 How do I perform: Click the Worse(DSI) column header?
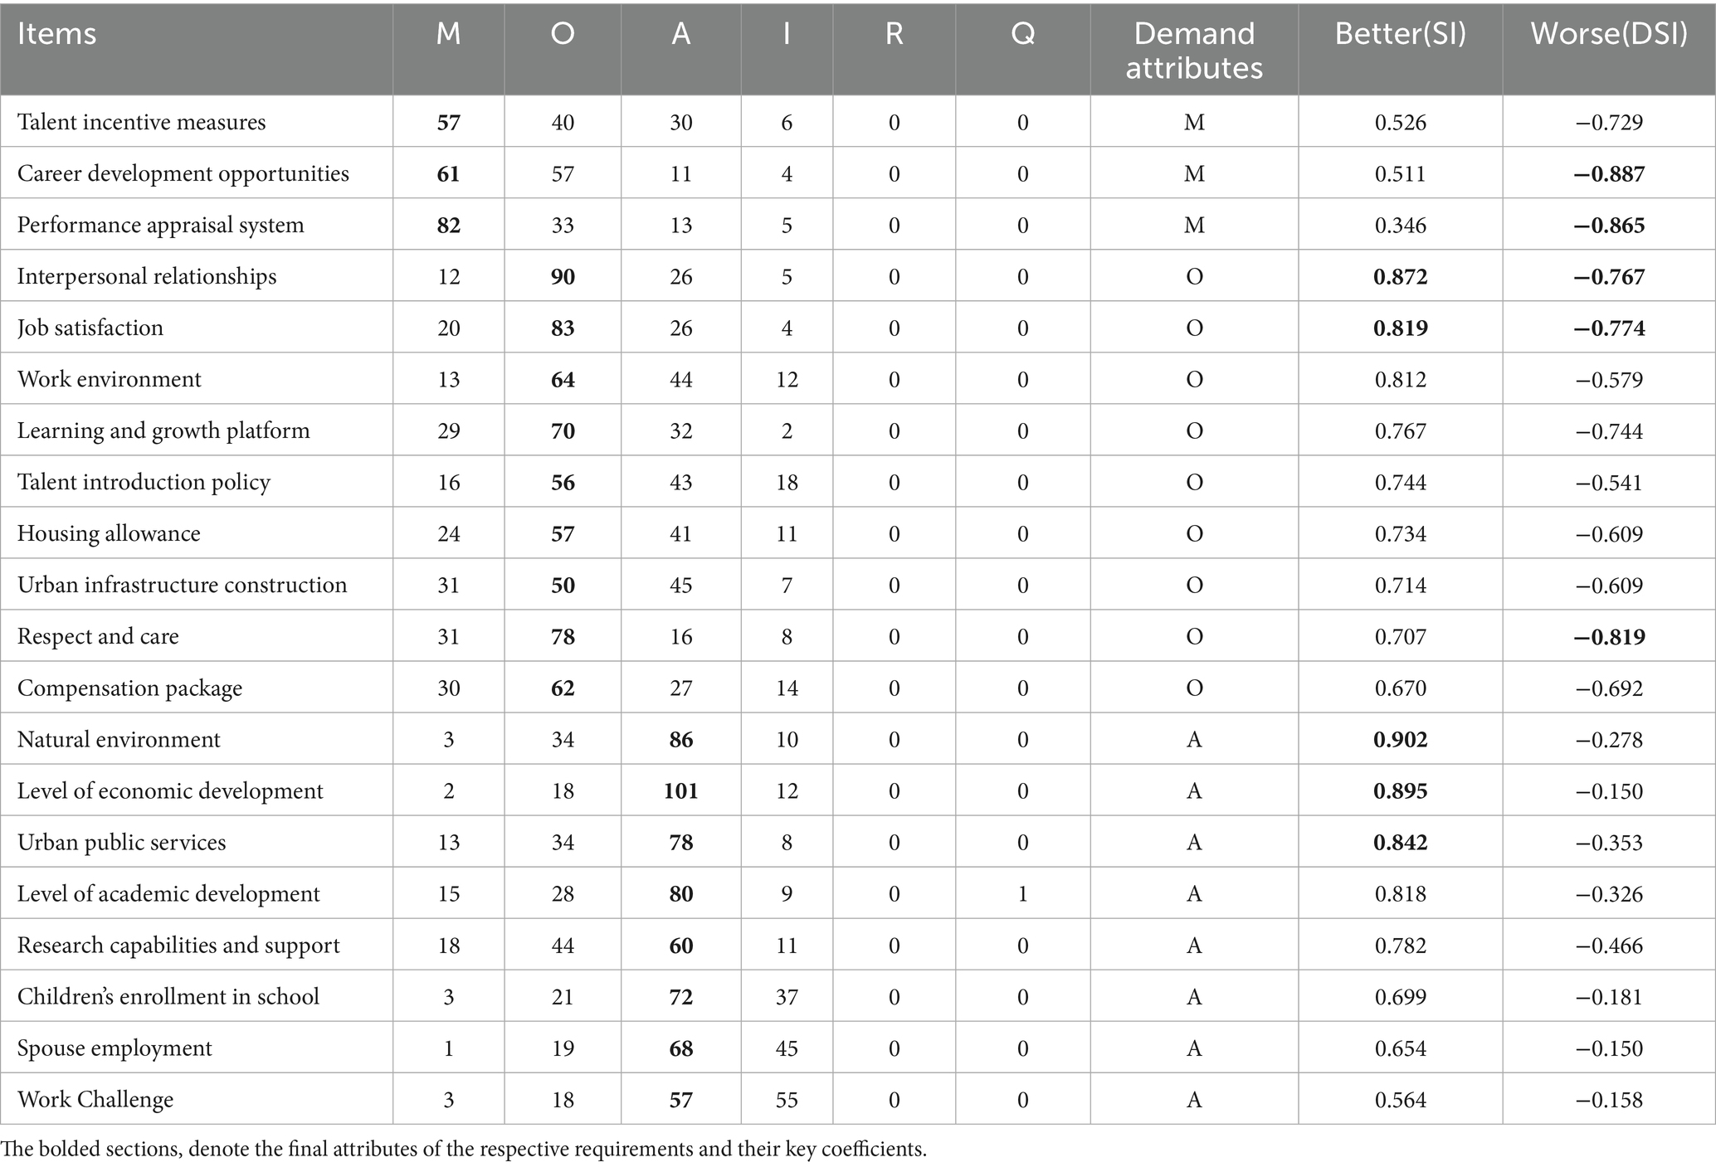1608,35
